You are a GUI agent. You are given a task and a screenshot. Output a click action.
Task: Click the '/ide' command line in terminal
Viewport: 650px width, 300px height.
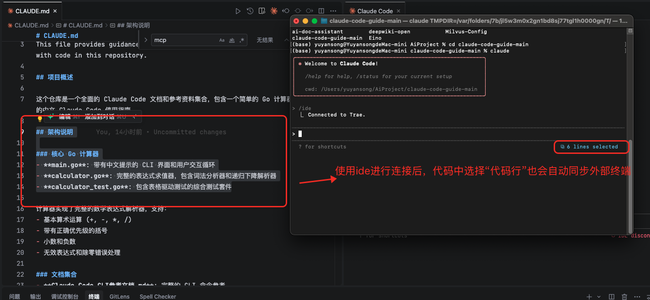(302, 108)
